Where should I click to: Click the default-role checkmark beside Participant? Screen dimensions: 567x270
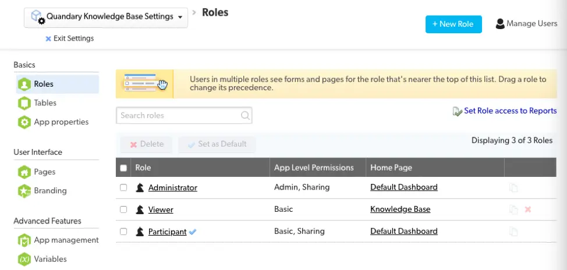[193, 232]
